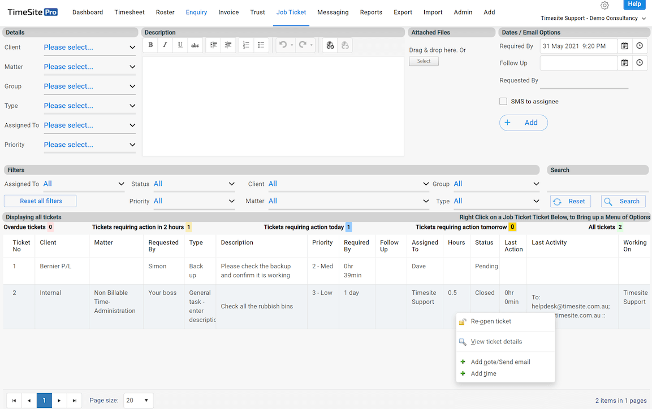Image resolution: width=652 pixels, height=409 pixels.
Task: Expand the Group filter dropdown
Action: point(496,184)
